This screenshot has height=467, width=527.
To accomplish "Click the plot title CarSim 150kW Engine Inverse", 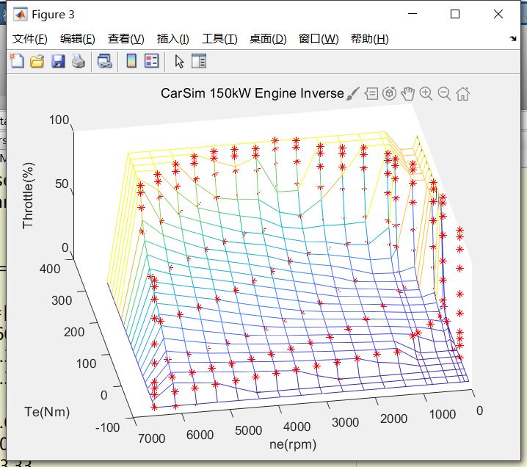I will pos(252,93).
